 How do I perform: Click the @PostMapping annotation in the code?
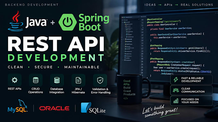click(x=156, y=59)
